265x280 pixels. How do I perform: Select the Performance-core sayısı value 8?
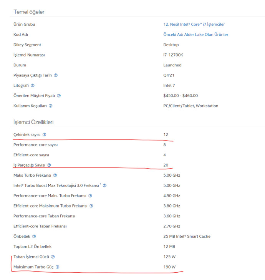pyautogui.click(x=164, y=145)
